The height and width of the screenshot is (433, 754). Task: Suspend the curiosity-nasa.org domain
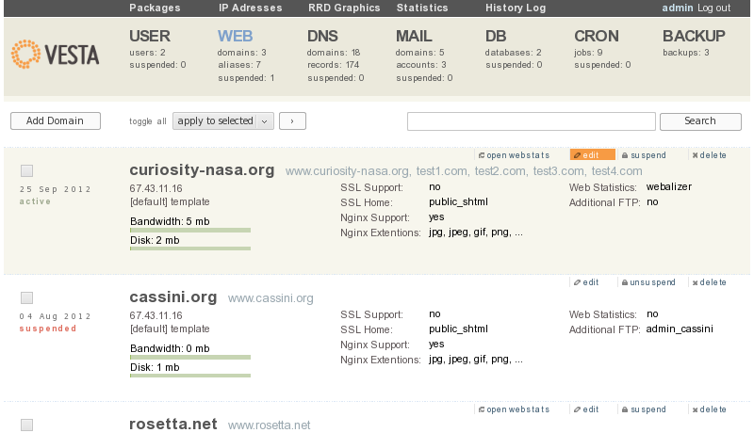pos(643,155)
